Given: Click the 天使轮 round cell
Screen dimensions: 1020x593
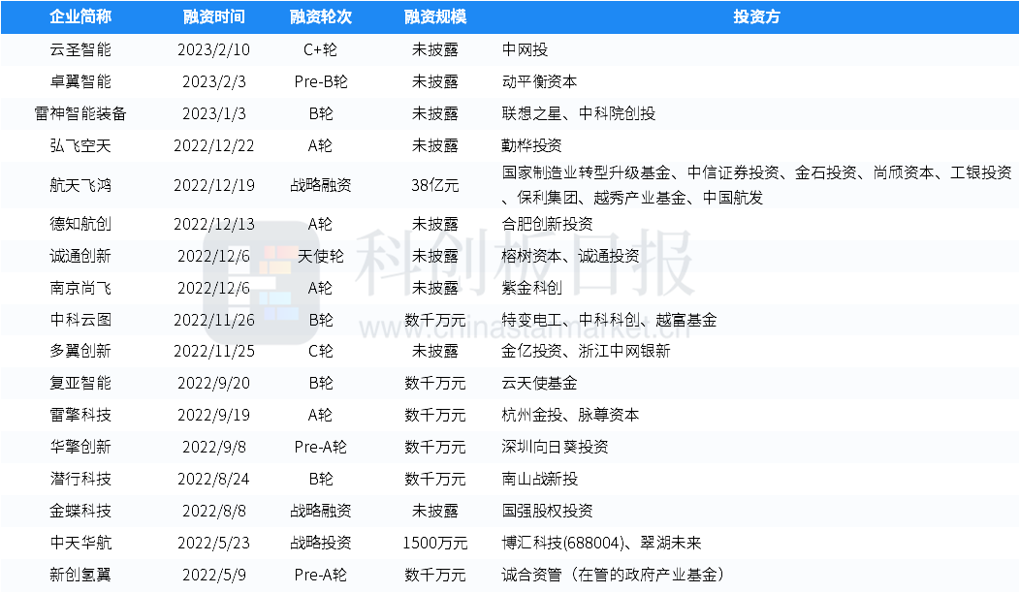Looking at the screenshot, I should coord(321,256).
